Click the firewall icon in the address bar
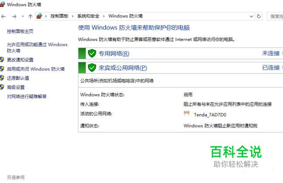This screenshot has height=183, width=283. 39,16
